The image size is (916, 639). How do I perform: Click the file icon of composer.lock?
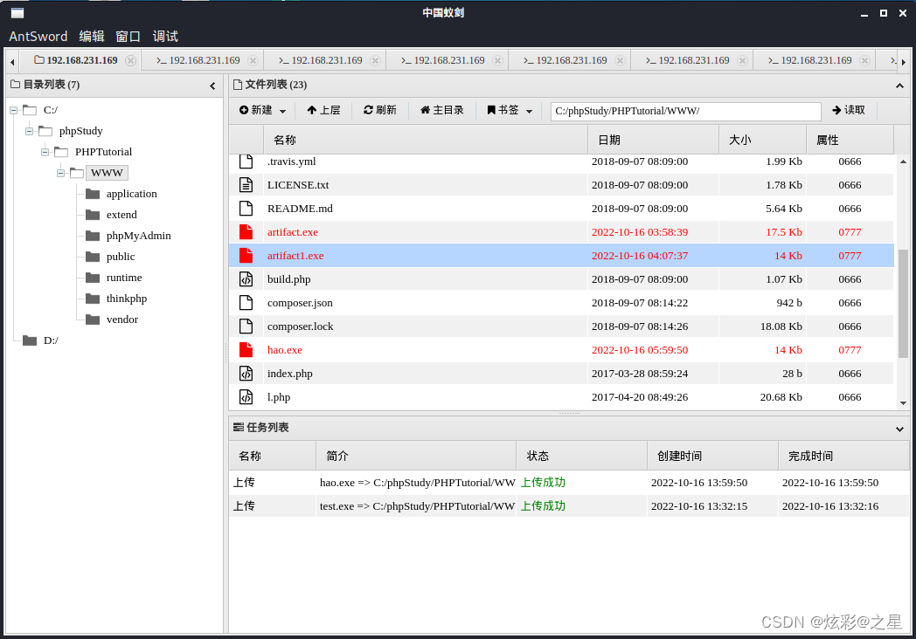(x=246, y=326)
